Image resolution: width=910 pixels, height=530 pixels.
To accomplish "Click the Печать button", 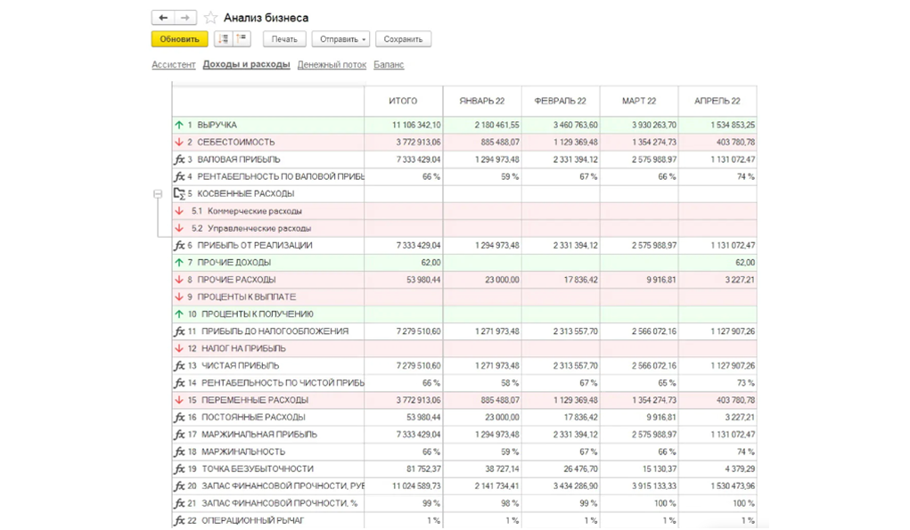I will 284,39.
